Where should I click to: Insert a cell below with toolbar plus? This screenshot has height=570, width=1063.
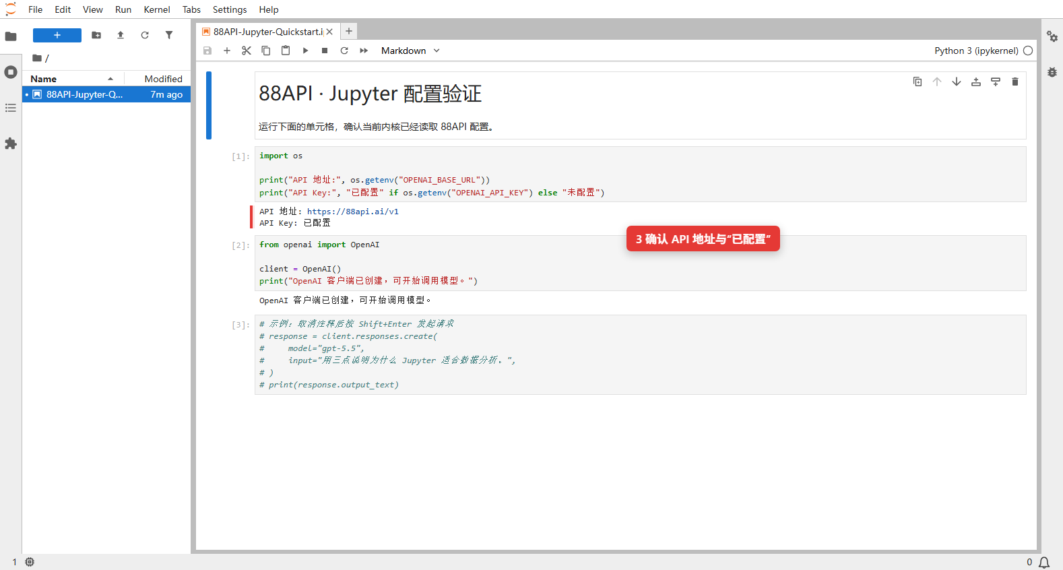tap(227, 51)
